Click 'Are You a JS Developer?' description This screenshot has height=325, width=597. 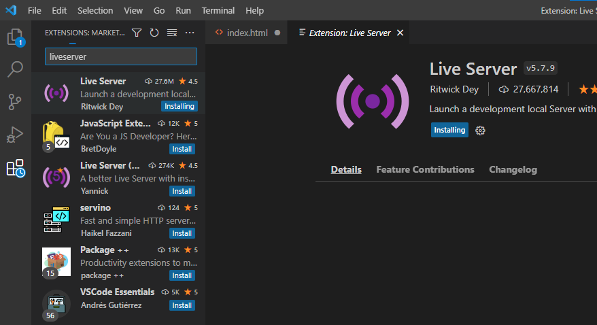click(x=138, y=136)
